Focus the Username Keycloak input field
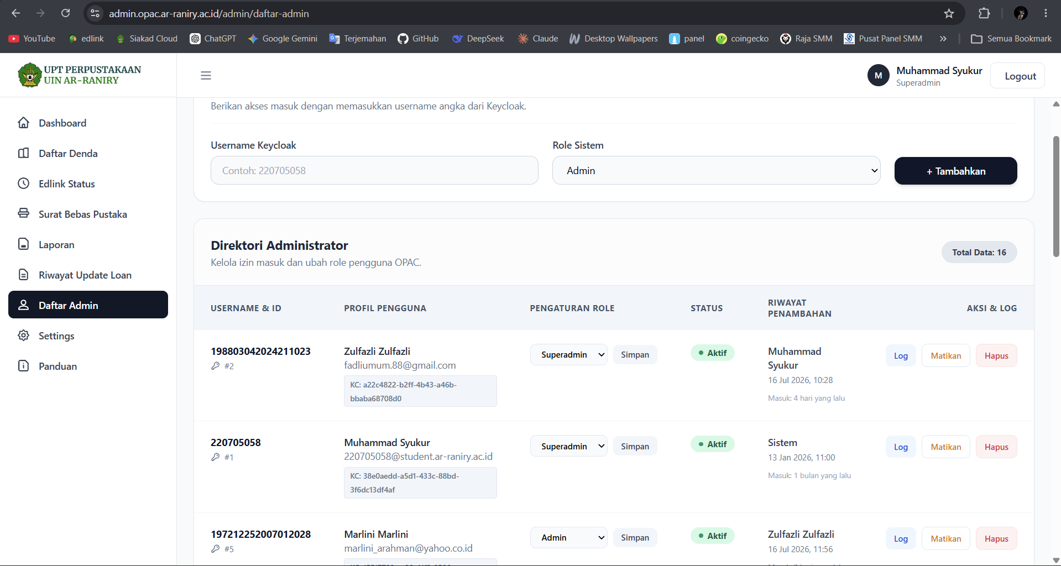 point(374,170)
